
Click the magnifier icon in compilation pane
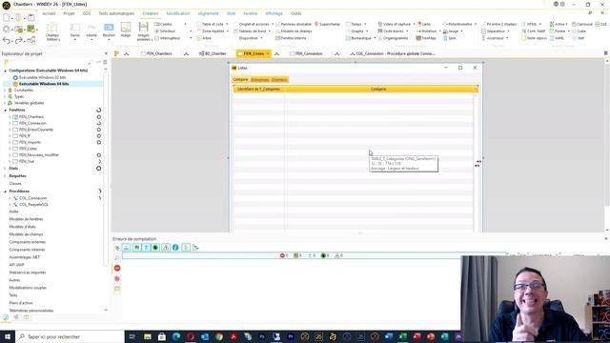tap(117, 258)
